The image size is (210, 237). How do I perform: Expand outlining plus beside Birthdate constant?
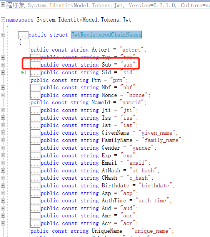coord(3,185)
